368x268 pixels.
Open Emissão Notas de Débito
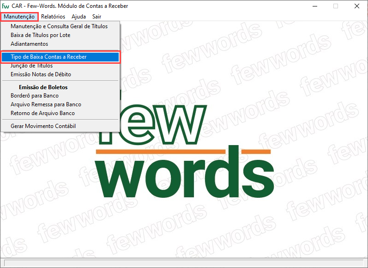pyautogui.click(x=60, y=74)
